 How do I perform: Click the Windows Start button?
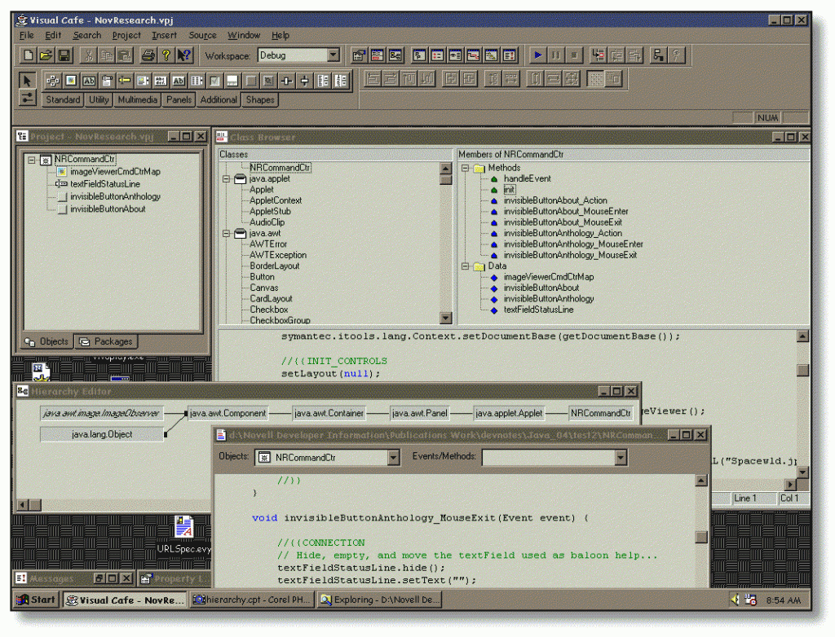36,600
